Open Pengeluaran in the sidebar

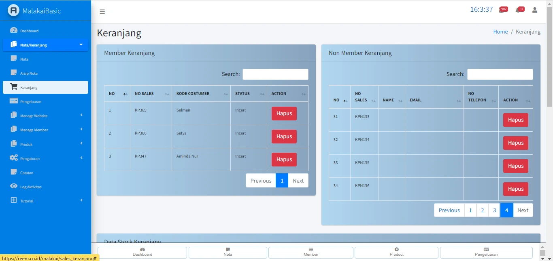[31, 101]
